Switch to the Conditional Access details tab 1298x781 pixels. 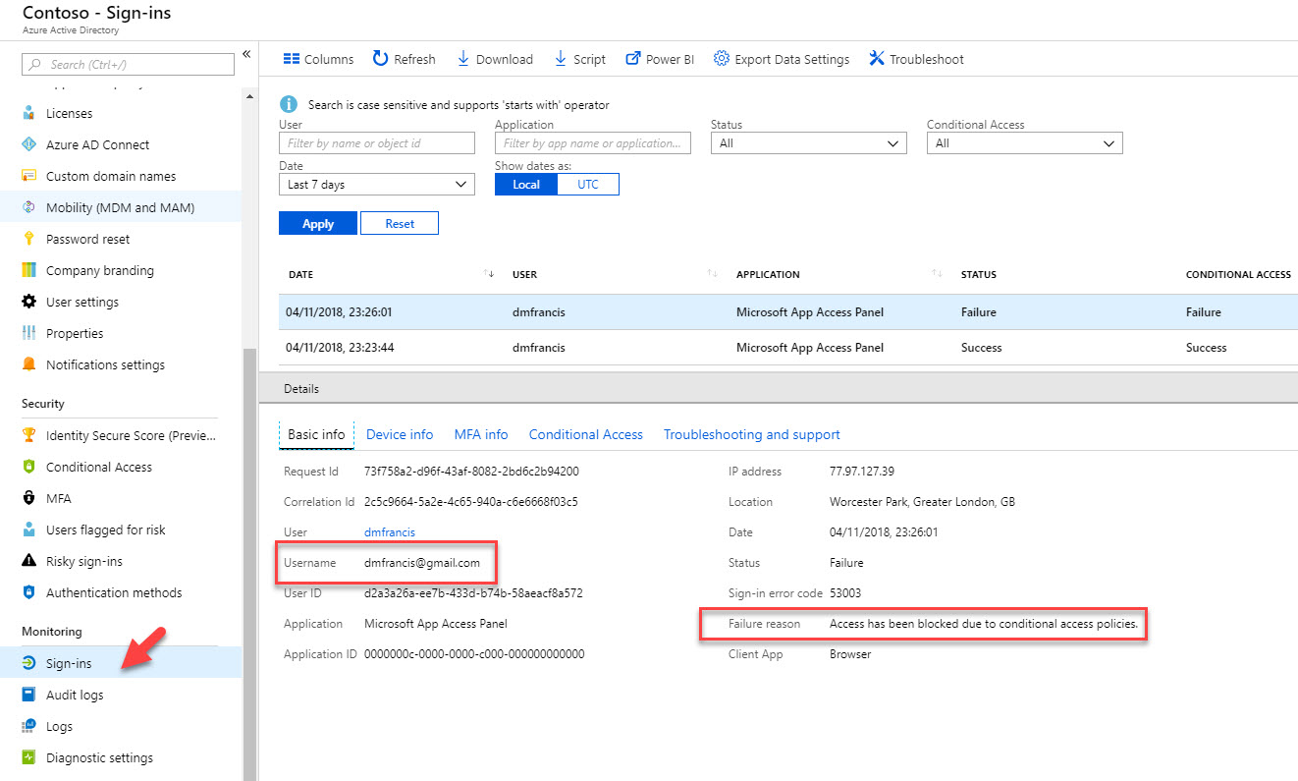(586, 434)
